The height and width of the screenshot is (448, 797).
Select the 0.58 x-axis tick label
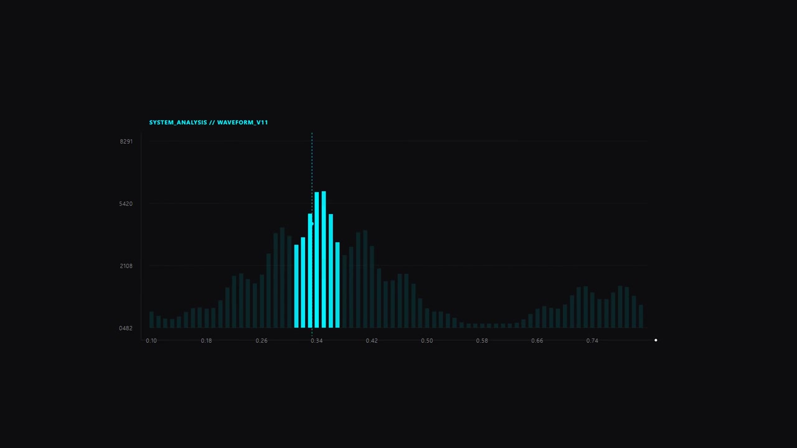[482, 341]
